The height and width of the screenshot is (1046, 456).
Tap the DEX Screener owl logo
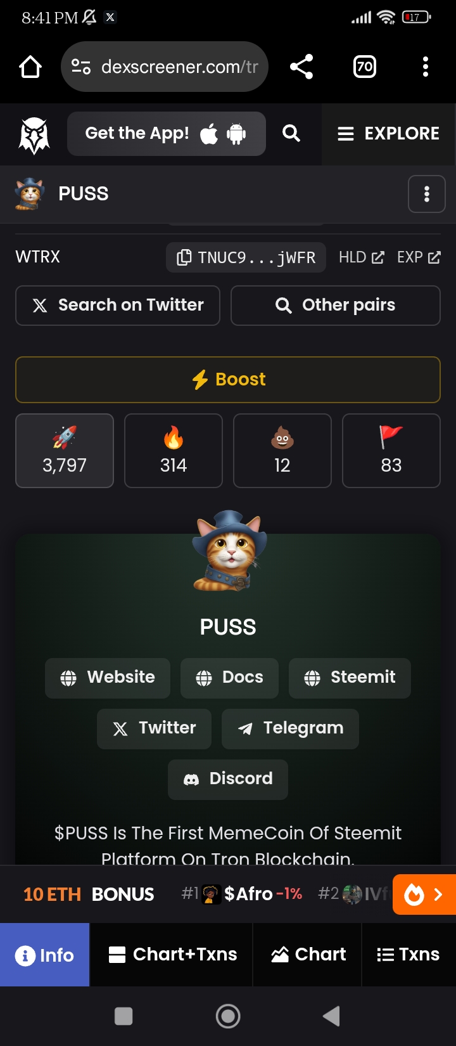[x=34, y=135]
